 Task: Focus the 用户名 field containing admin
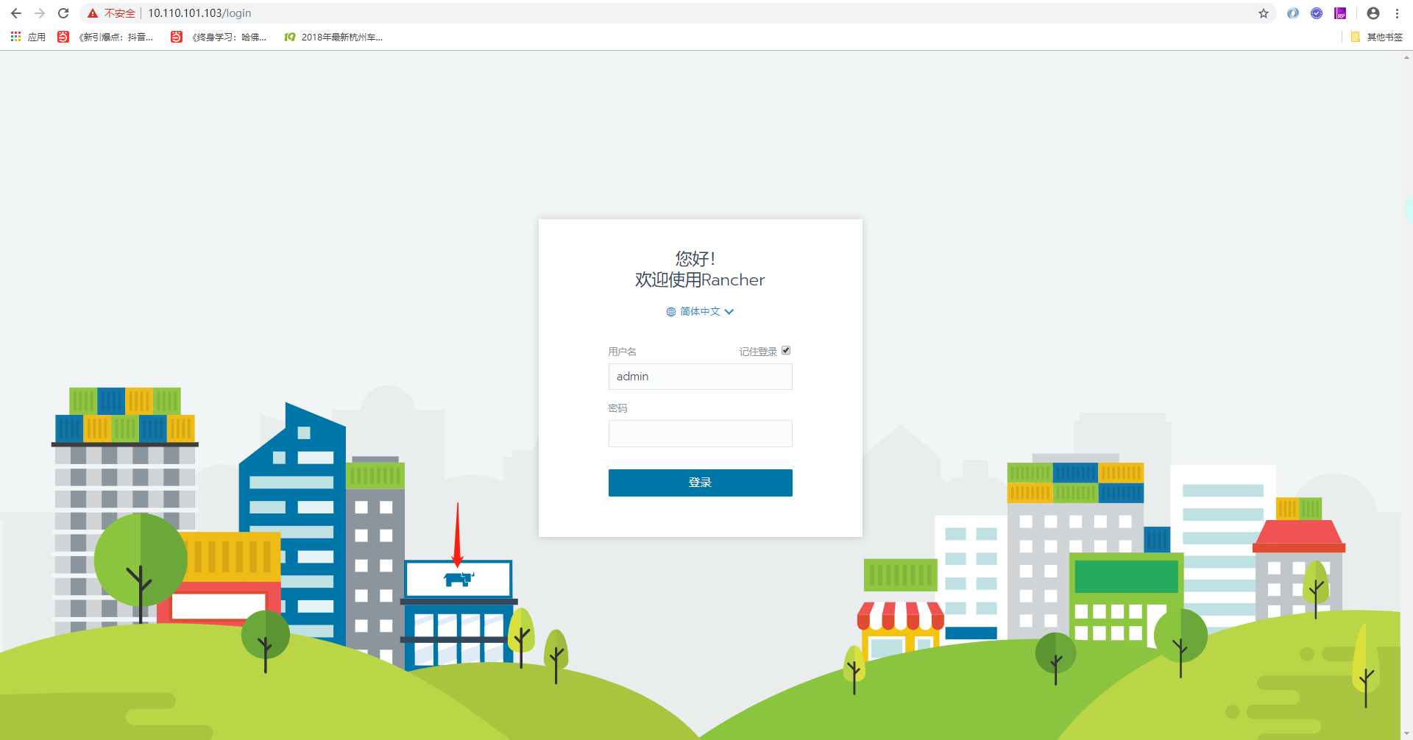point(700,377)
